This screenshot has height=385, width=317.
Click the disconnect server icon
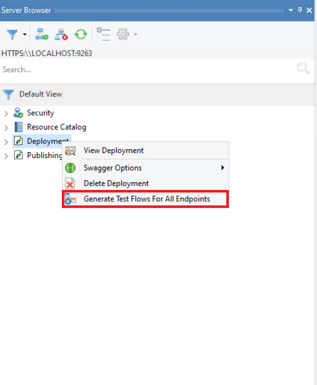(x=61, y=35)
